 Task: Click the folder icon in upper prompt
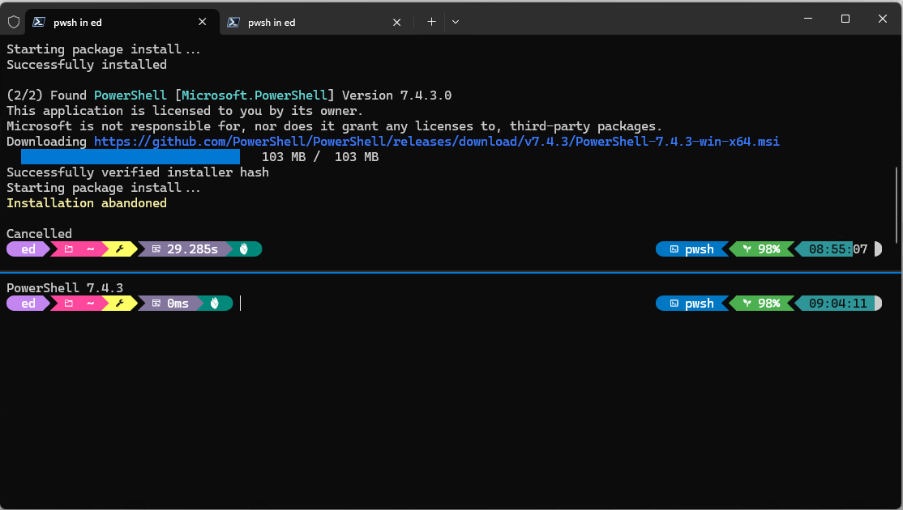tap(69, 249)
